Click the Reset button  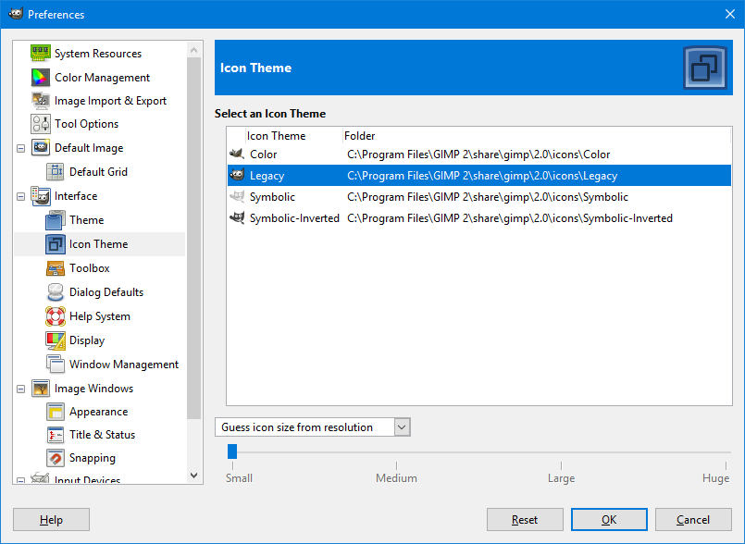pos(525,519)
